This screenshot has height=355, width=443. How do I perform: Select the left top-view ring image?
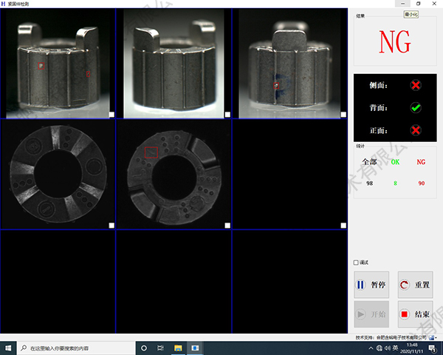(58, 175)
